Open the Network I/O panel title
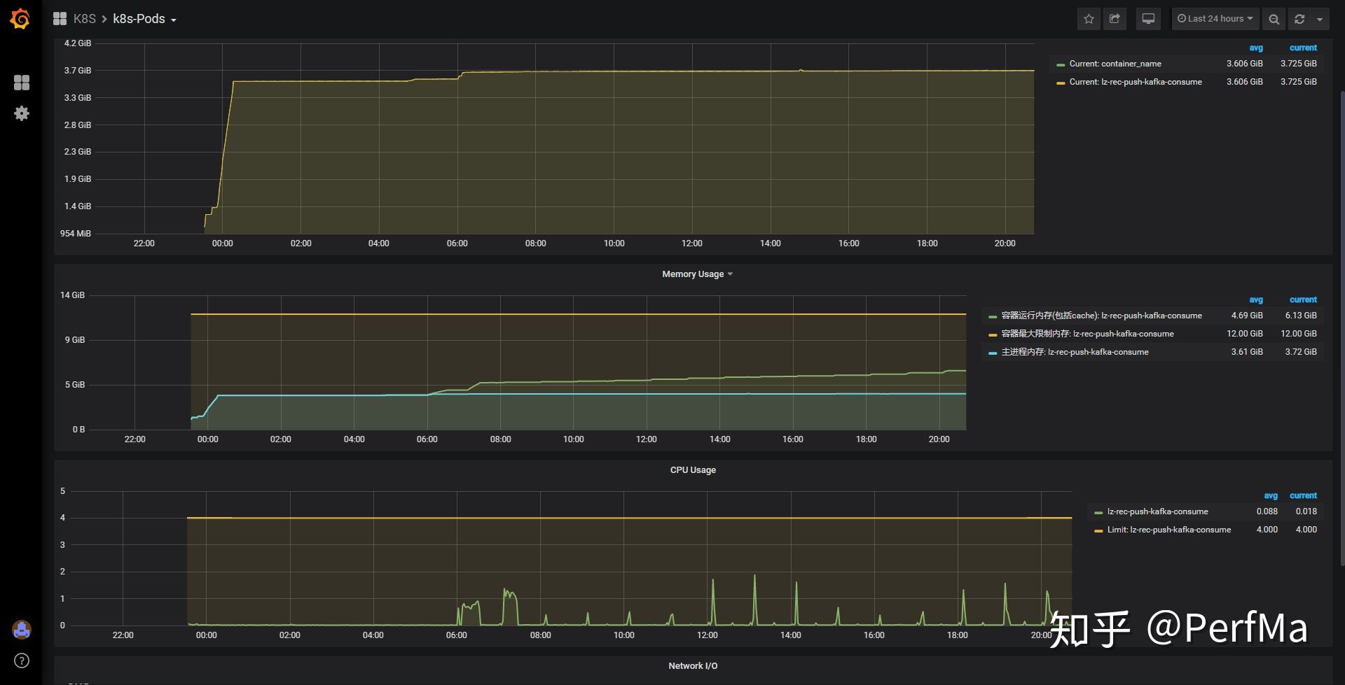Screen dimensions: 1345x685 693,666
